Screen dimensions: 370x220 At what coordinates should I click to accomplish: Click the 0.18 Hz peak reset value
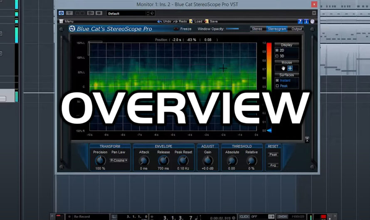coord(183,169)
